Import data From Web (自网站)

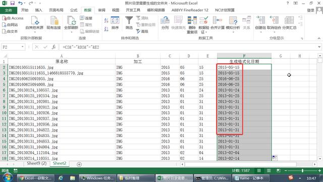pyautogui.click(x=10, y=25)
